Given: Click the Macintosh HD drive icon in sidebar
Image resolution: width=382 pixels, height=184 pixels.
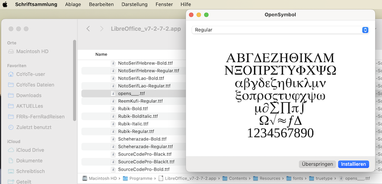Looking at the screenshot, I should 11,52.
